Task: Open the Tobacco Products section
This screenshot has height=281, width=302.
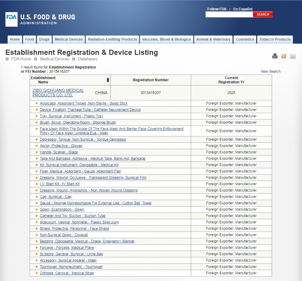Action: coord(275,39)
